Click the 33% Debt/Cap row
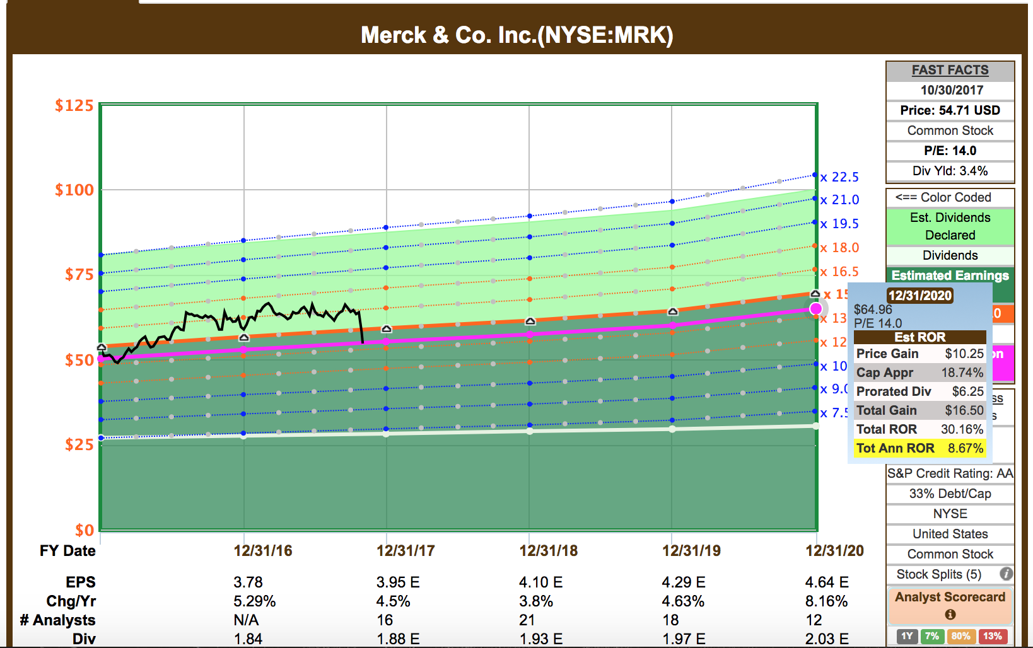Screen dimensions: 1033x648 950,494
